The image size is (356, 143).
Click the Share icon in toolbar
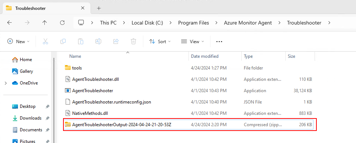tap(116, 41)
